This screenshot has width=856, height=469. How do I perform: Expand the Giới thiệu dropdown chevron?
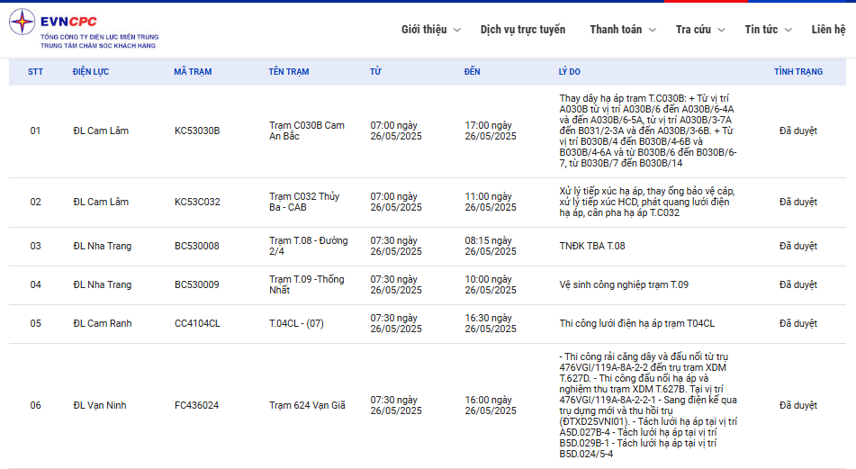(x=457, y=30)
